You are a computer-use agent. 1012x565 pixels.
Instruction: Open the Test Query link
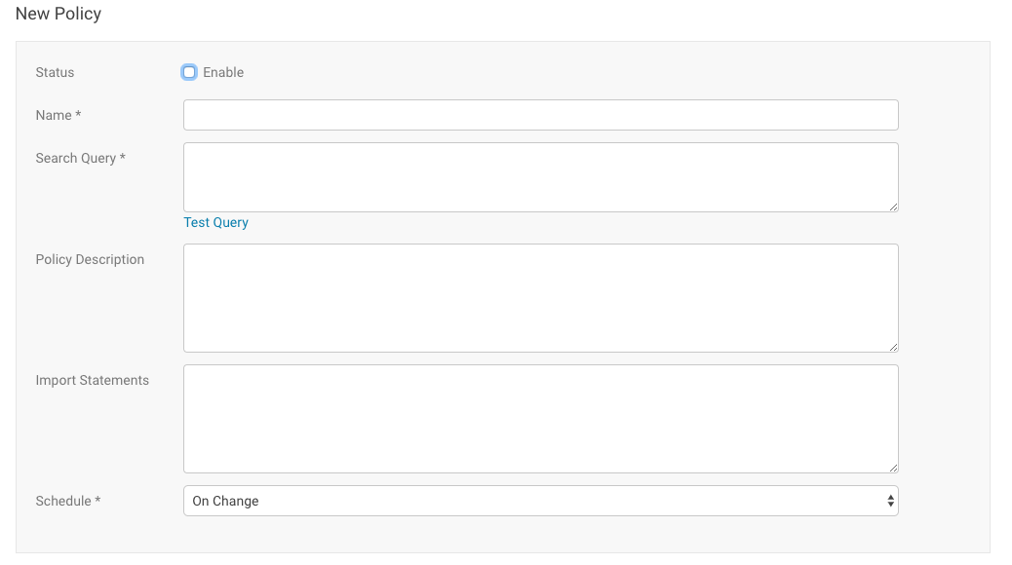click(215, 222)
